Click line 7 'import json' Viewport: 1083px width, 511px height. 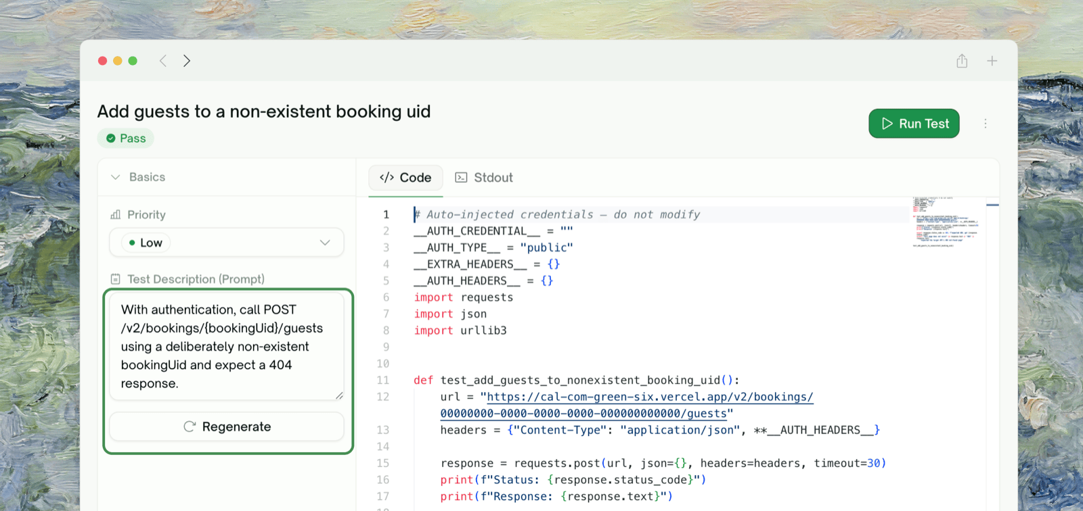tap(450, 314)
